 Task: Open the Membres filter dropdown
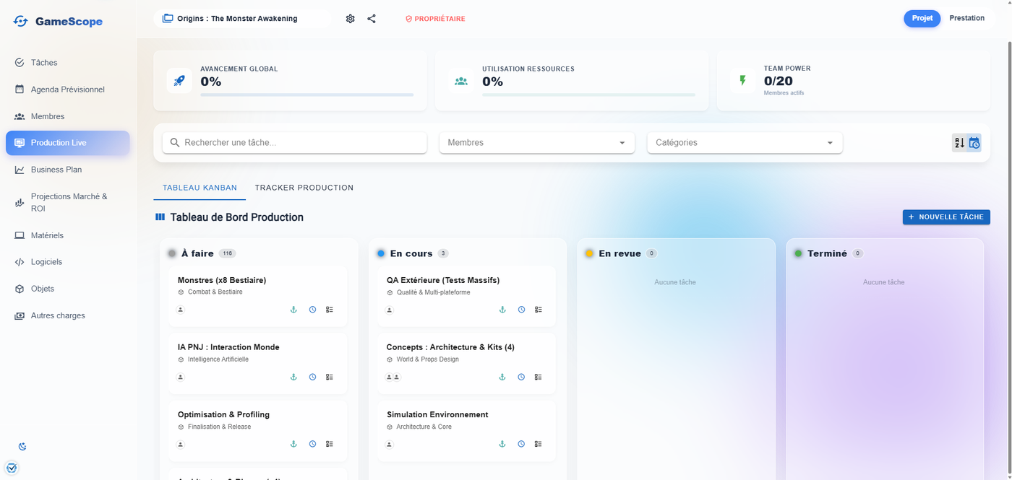(537, 143)
